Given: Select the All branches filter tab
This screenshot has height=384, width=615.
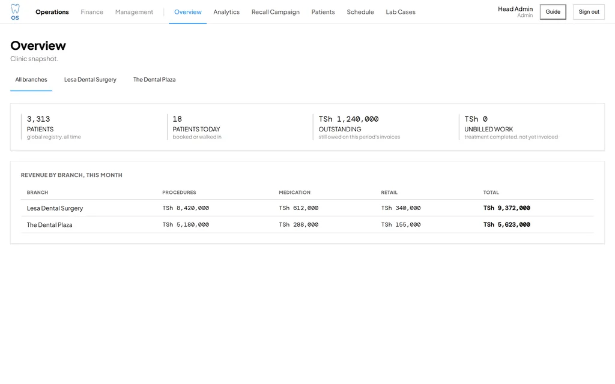Looking at the screenshot, I should pos(31,80).
